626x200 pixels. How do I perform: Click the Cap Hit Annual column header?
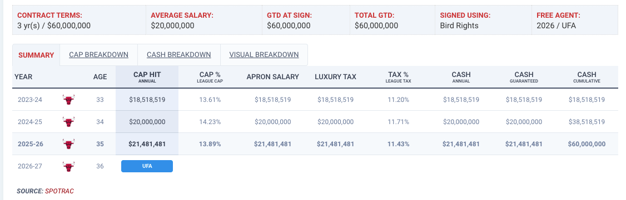tap(147, 77)
